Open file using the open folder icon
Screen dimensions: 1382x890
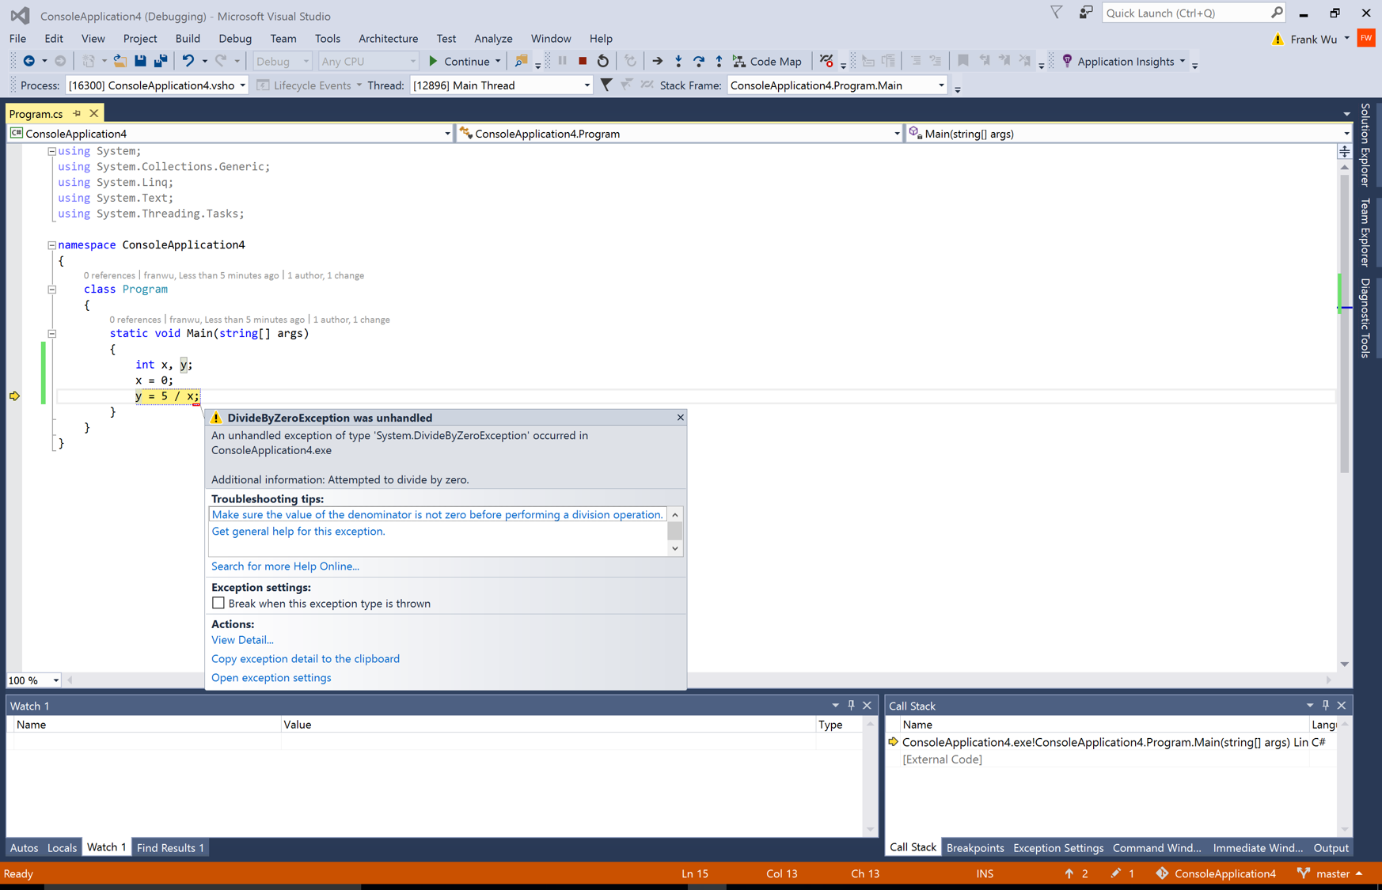[x=120, y=61]
